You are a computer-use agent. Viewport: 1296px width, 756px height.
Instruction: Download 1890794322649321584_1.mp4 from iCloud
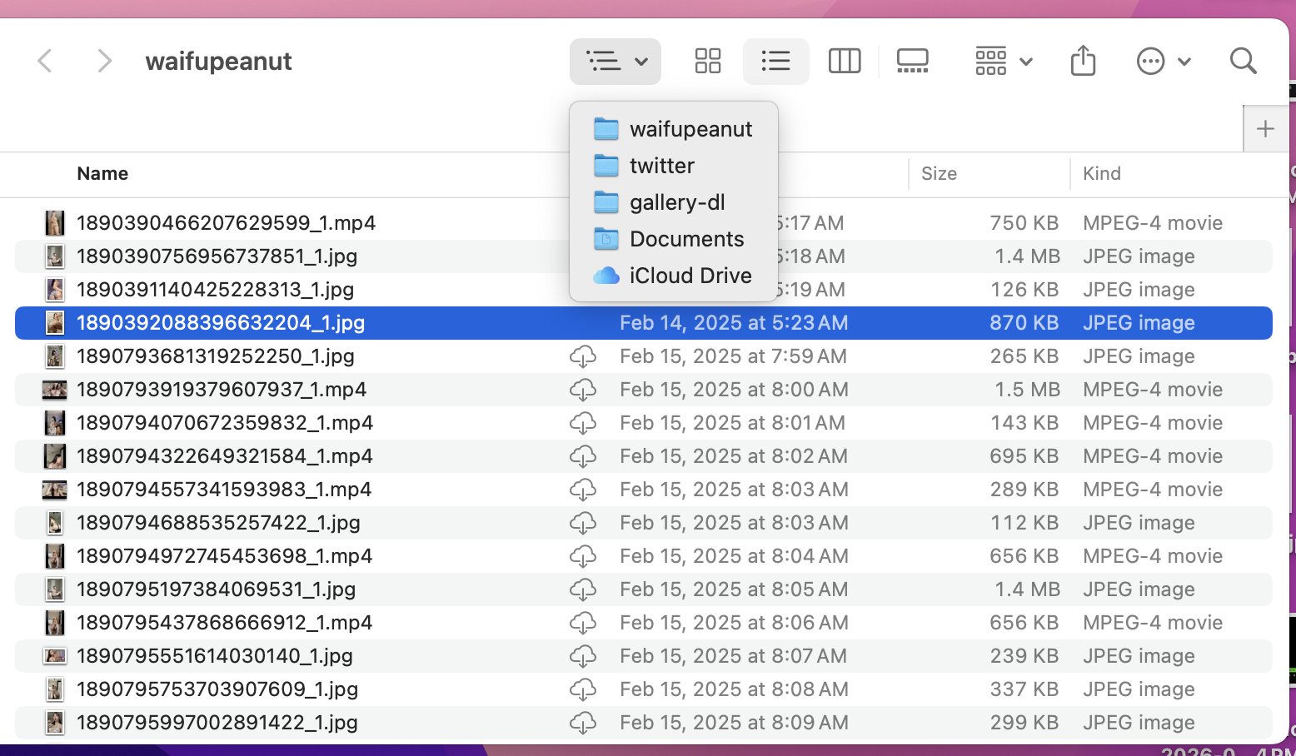point(583,456)
